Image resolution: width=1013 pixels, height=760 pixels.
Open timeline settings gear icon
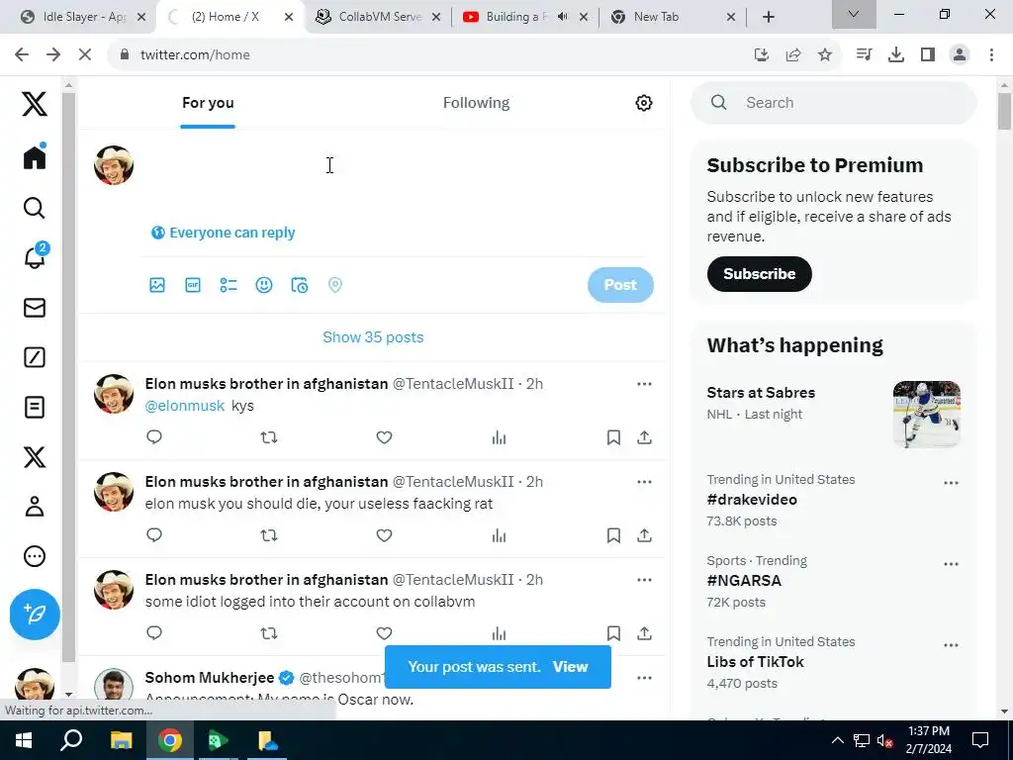643,103
